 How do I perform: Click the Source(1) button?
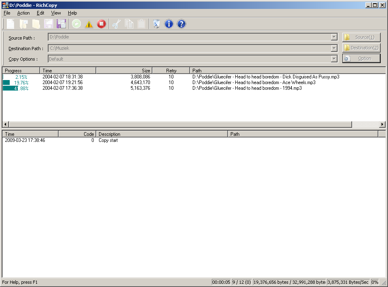click(361, 37)
